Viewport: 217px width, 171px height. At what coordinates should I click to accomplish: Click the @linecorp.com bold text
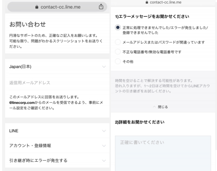[22, 103]
